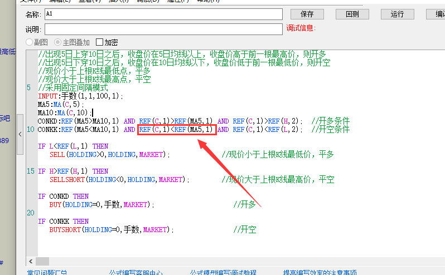Click the BUYSHORT(HOLDING=0,手数,MARKET) statement
445x275 pixels.
112,230
